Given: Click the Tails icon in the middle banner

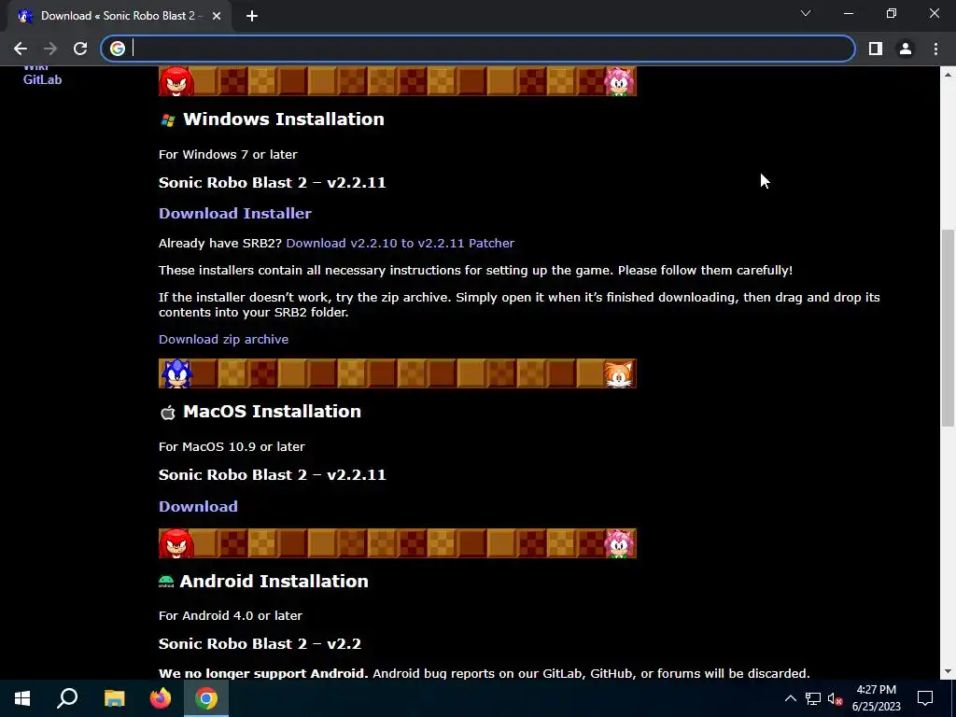Looking at the screenshot, I should tap(620, 373).
